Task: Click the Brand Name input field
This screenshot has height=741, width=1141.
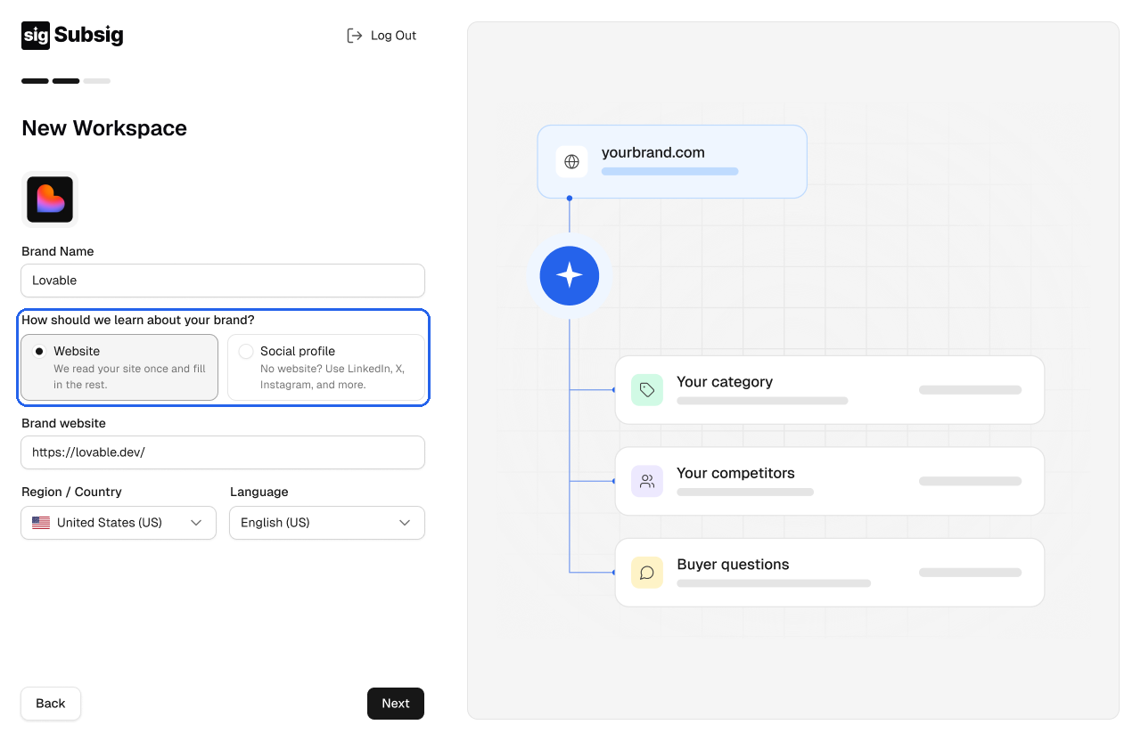Action: [x=223, y=281]
